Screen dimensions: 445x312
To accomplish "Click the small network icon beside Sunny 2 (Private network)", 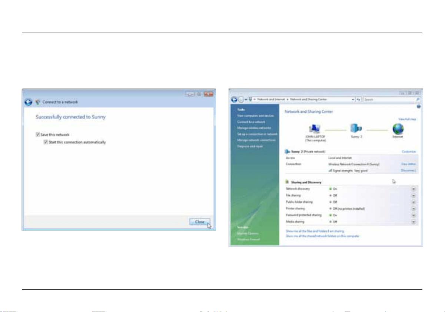I will click(x=287, y=152).
